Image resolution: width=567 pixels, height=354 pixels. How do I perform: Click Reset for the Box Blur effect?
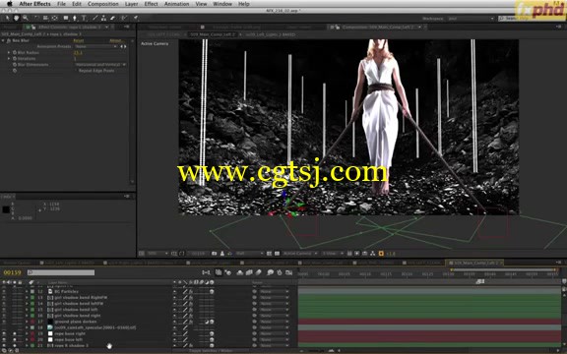pyautogui.click(x=79, y=41)
